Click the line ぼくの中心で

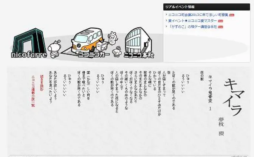(121, 80)
